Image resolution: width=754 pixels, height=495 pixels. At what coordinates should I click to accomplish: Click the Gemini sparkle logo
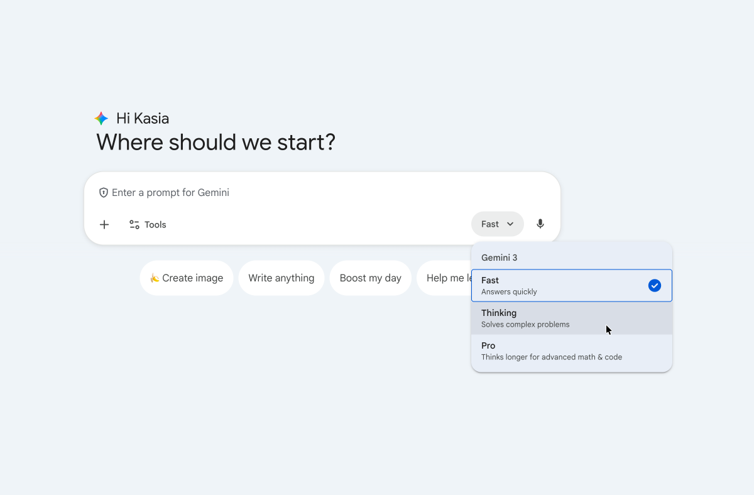[101, 118]
